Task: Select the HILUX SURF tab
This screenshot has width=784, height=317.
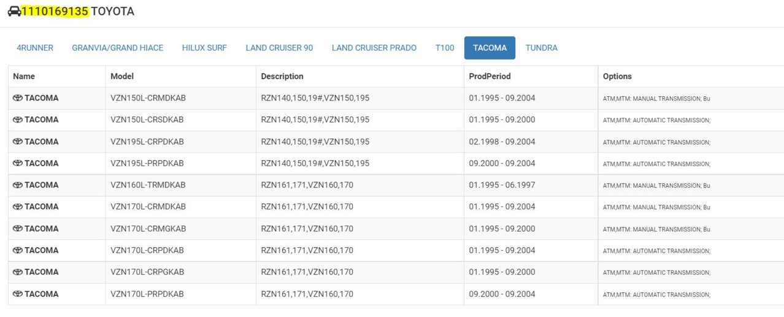Action: (204, 48)
